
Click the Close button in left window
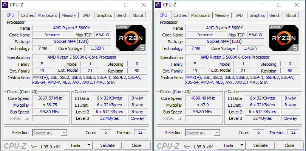136,145
